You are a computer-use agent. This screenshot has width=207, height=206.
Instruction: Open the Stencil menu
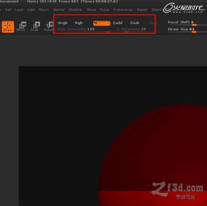[x=157, y=10]
